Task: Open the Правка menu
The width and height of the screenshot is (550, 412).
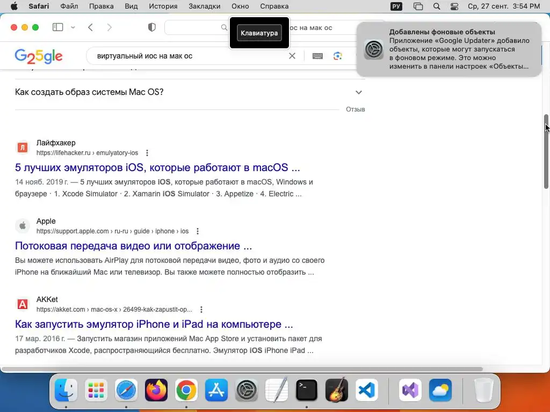Action: (102, 6)
